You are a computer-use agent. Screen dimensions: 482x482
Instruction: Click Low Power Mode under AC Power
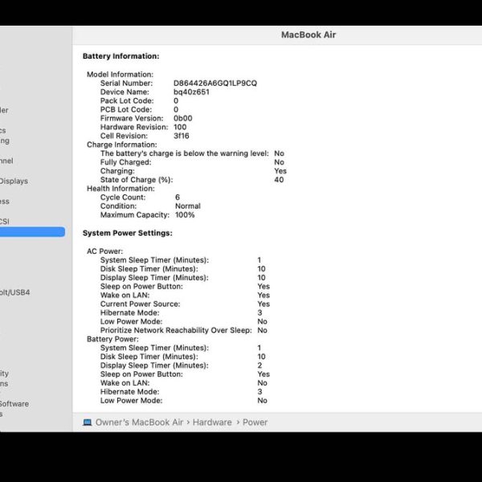pos(131,321)
